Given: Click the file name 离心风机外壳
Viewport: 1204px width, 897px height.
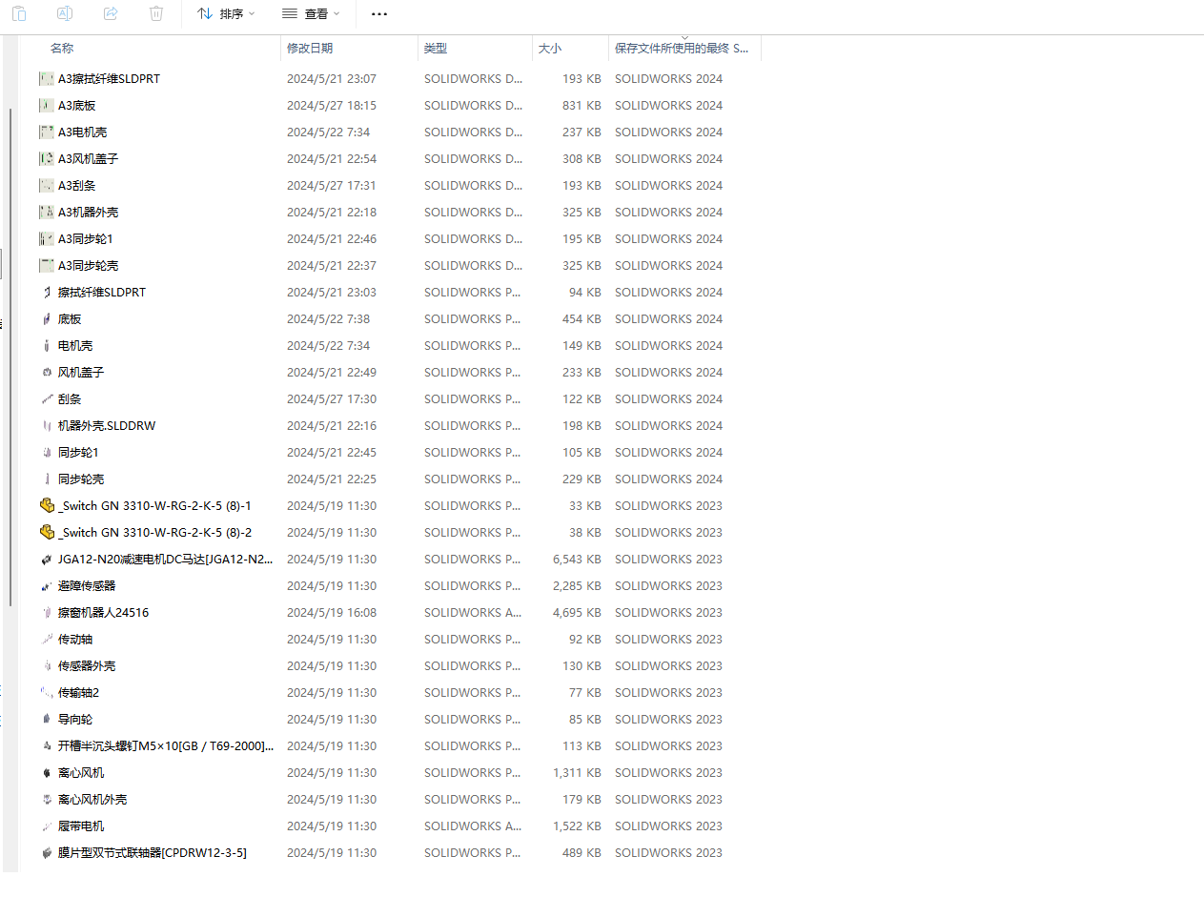Looking at the screenshot, I should coord(92,799).
